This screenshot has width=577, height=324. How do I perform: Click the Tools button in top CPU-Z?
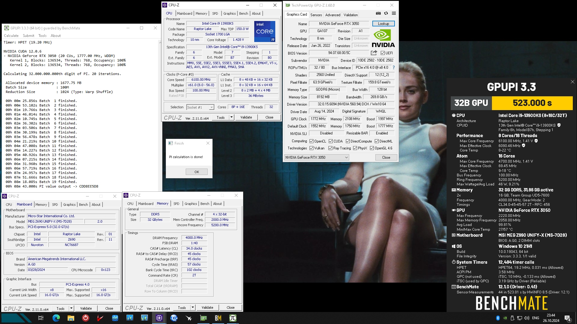(221, 117)
